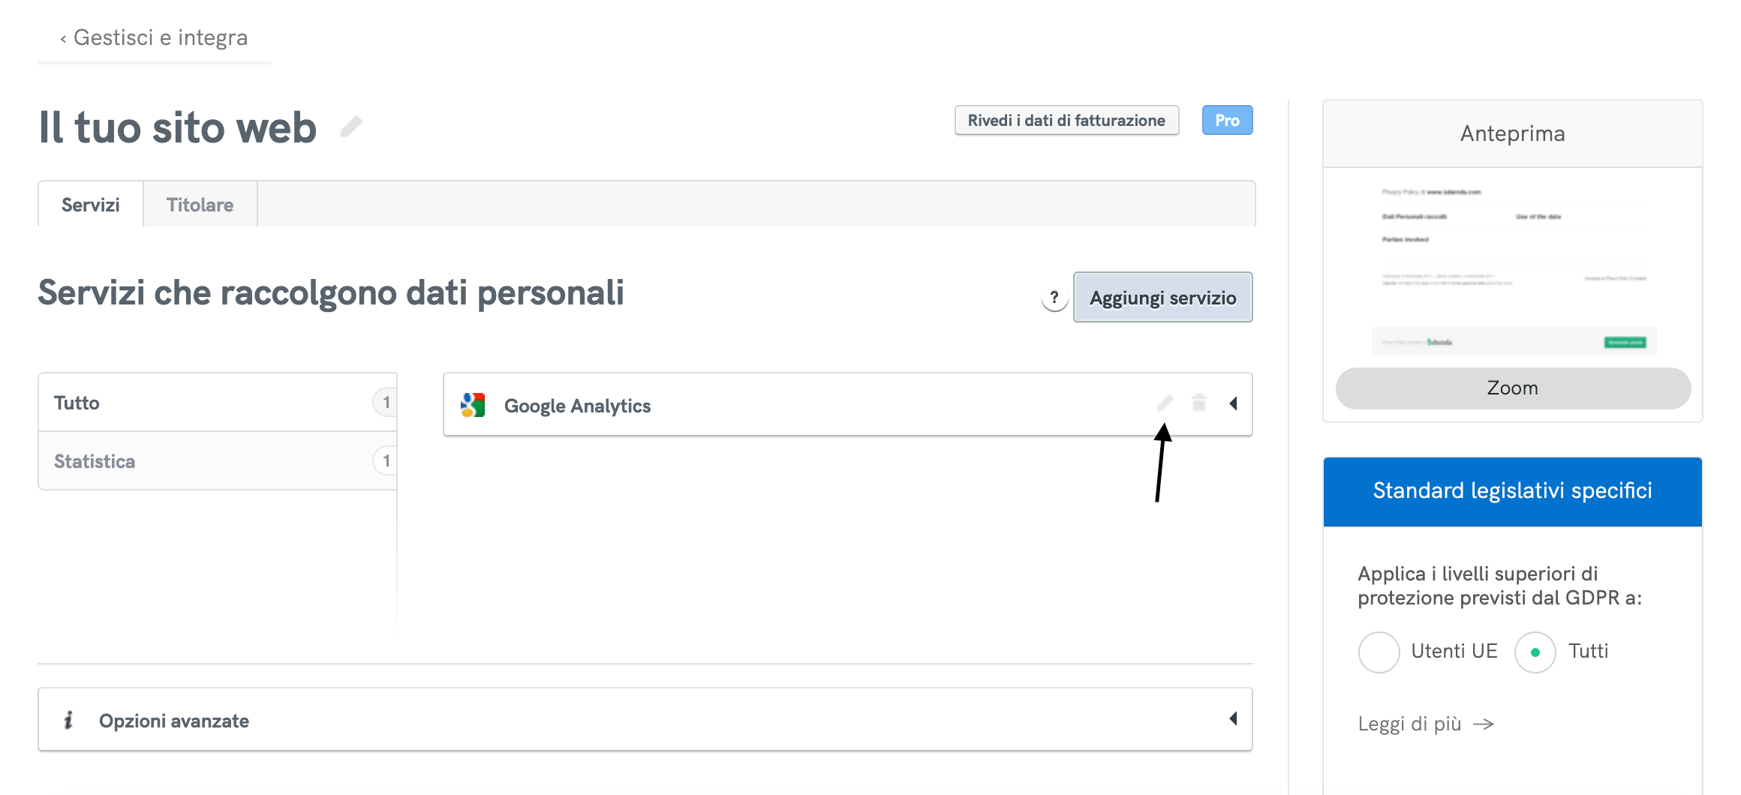The height and width of the screenshot is (795, 1741).
Task: Expand the Opzioni avanzate section
Action: click(1233, 718)
